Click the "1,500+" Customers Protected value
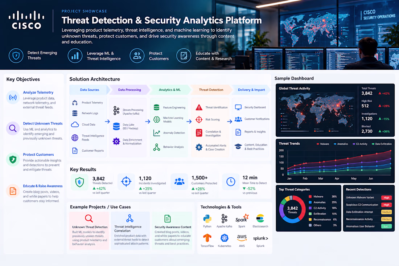 [x=199, y=178]
